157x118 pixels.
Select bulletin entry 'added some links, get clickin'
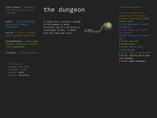coord(133,31)
